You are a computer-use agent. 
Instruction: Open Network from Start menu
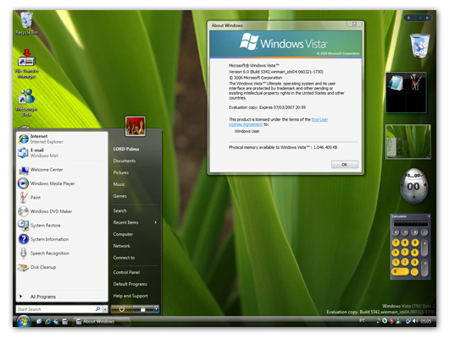coord(122,246)
